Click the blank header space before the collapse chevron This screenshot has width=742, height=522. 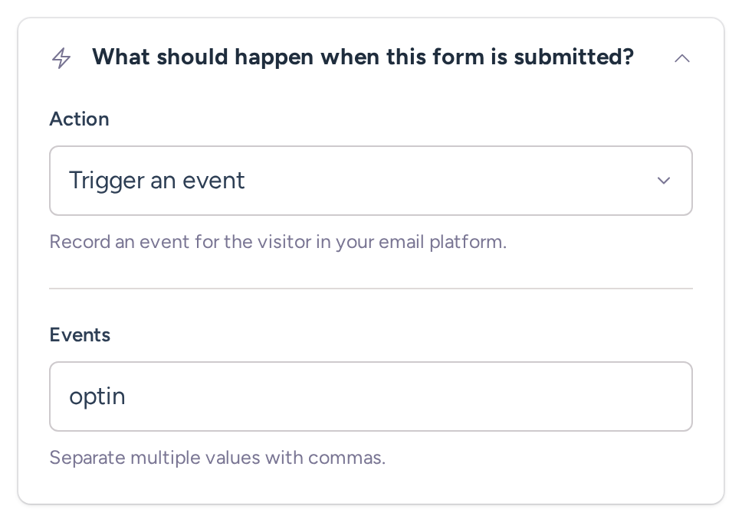tap(653, 59)
